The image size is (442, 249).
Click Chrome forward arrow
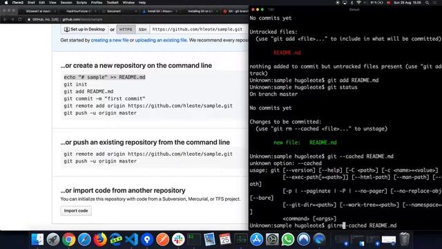12,19
